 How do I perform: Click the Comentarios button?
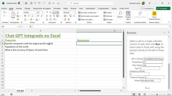click(148, 8)
